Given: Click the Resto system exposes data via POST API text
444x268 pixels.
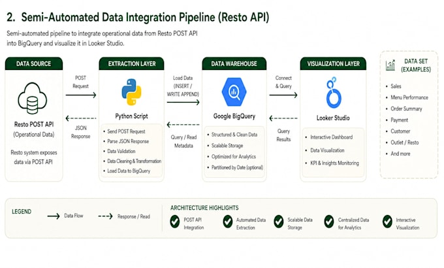Looking at the screenshot, I should (x=34, y=157).
